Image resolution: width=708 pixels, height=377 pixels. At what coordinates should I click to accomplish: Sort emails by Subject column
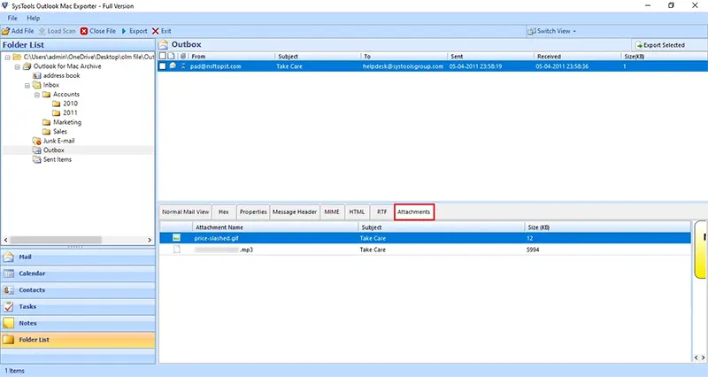pyautogui.click(x=319, y=57)
